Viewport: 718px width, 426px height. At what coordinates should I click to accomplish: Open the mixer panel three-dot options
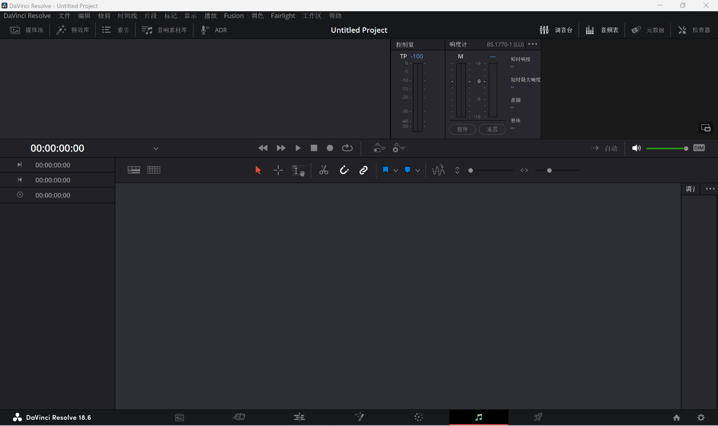pos(710,189)
